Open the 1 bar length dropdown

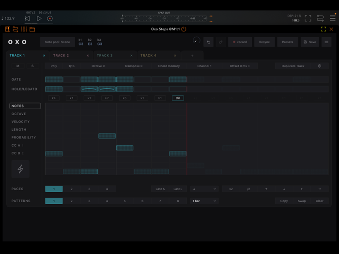204,201
